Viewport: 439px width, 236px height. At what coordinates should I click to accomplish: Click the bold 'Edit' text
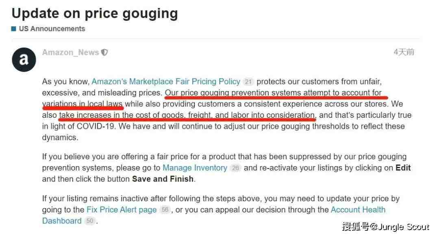pos(403,168)
